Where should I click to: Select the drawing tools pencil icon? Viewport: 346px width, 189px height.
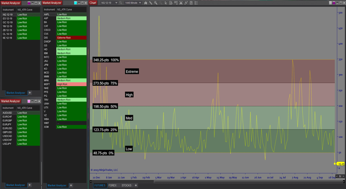coord(151,3)
